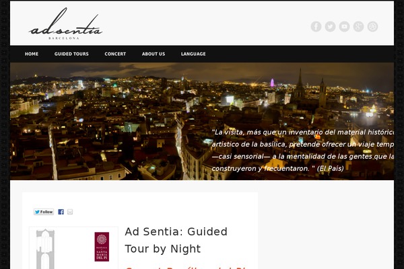Viewport: 404px width, 269px height.
Task: Click the Google Plus circle icon
Action: tap(358, 26)
